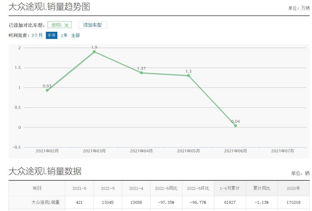Screen dimensions: 312x211
Task: Select the 1年 time range
Action: 64,36
